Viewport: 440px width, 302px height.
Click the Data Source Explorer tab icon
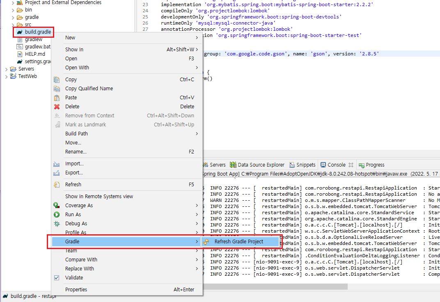pos(233,165)
